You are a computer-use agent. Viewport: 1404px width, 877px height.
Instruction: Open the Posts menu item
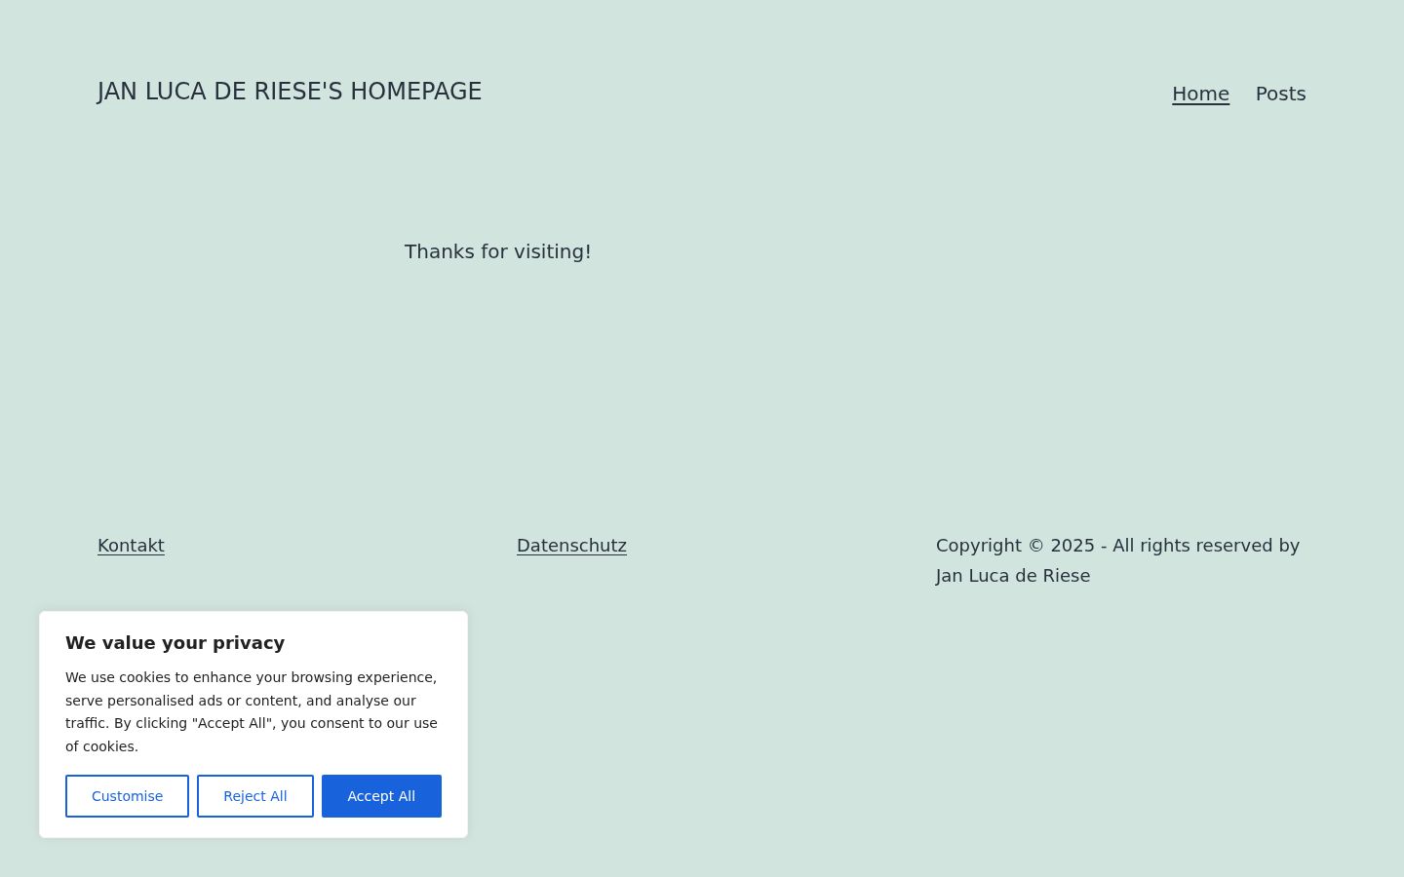pos(1280,94)
